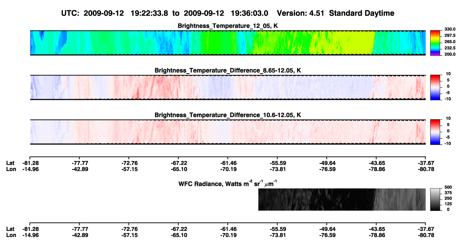Click the 330.0 color bar tick label
473x243 pixels.
[449, 29]
